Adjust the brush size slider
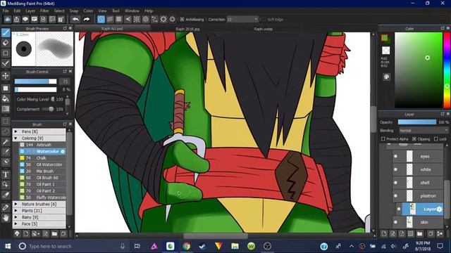The width and height of the screenshot is (451, 253). pyautogui.click(x=36, y=82)
